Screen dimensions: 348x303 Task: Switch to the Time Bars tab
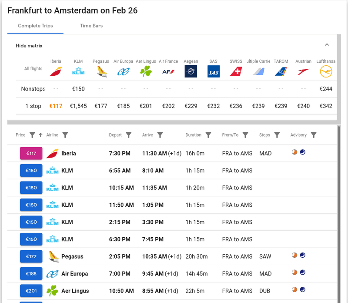(x=91, y=26)
